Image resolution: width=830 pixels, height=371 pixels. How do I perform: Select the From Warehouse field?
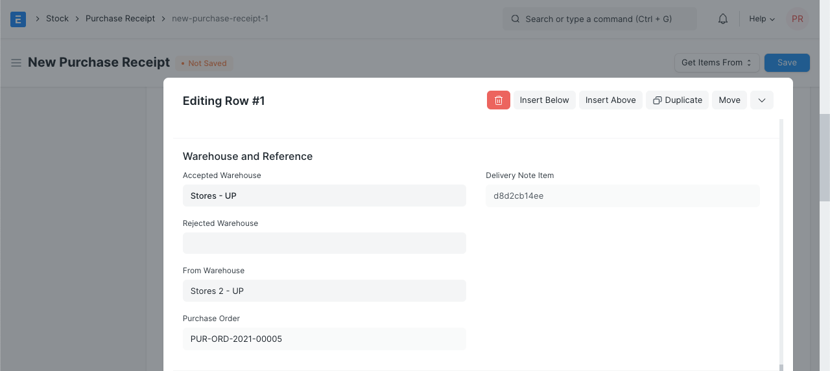[x=324, y=291]
